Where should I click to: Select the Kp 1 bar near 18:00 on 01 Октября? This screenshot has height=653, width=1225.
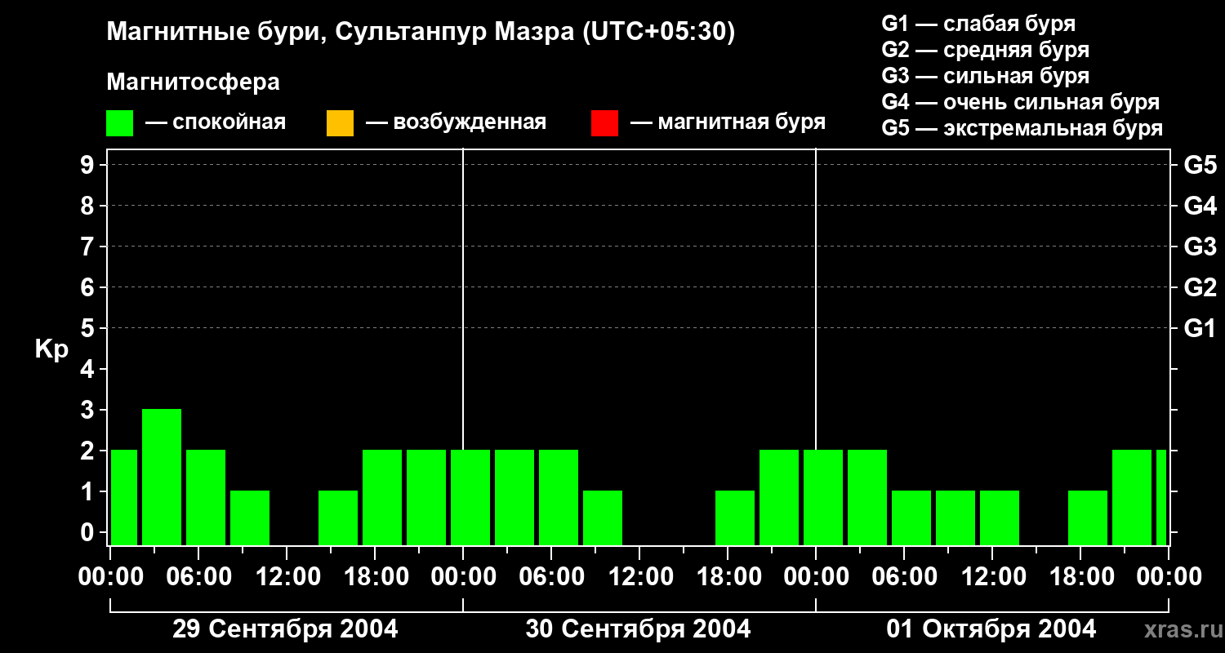tap(1088, 518)
